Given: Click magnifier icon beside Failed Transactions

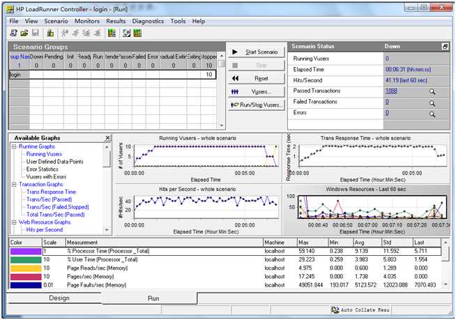Looking at the screenshot, I should point(432,102).
